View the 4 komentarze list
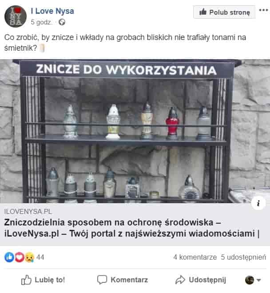The image size is (270, 293). pos(195,257)
